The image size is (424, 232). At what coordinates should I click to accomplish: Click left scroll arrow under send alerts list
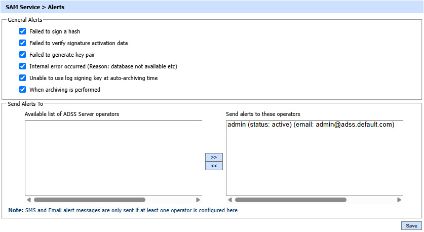pyautogui.click(x=229, y=200)
